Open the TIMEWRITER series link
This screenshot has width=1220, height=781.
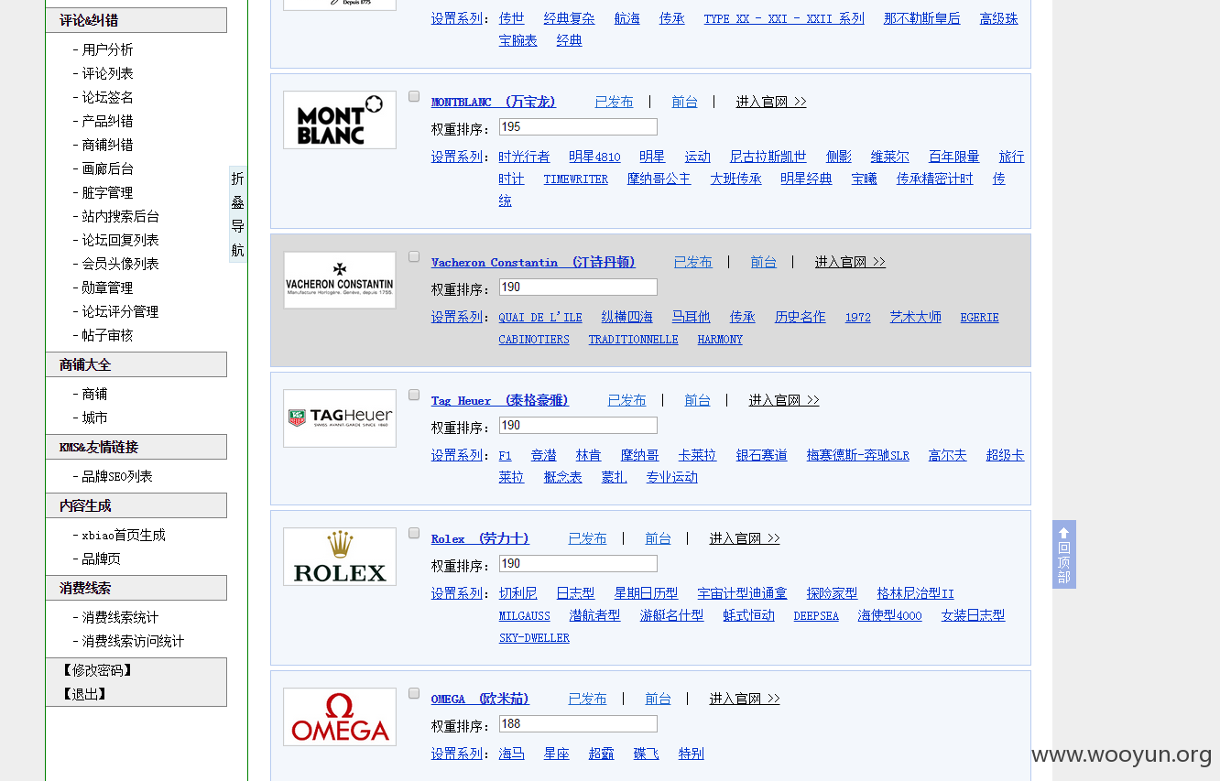575,179
